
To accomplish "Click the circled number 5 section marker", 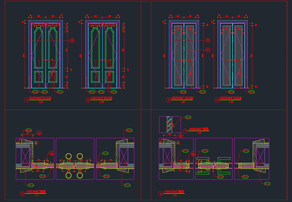I will (22, 194).
